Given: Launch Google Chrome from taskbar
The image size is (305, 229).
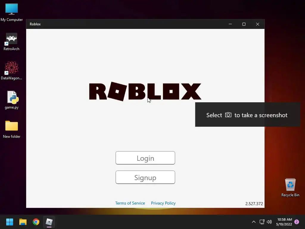Looking at the screenshot, I should coord(36,222).
